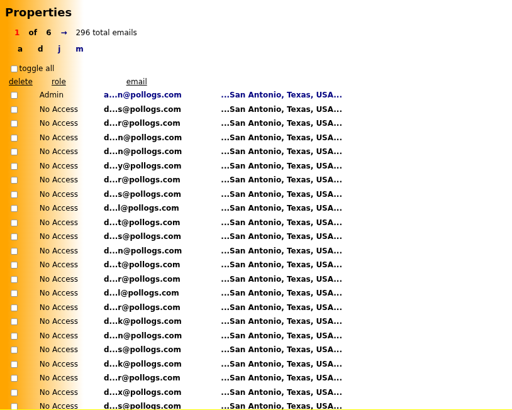Filter emails by letter "j"

[58, 48]
